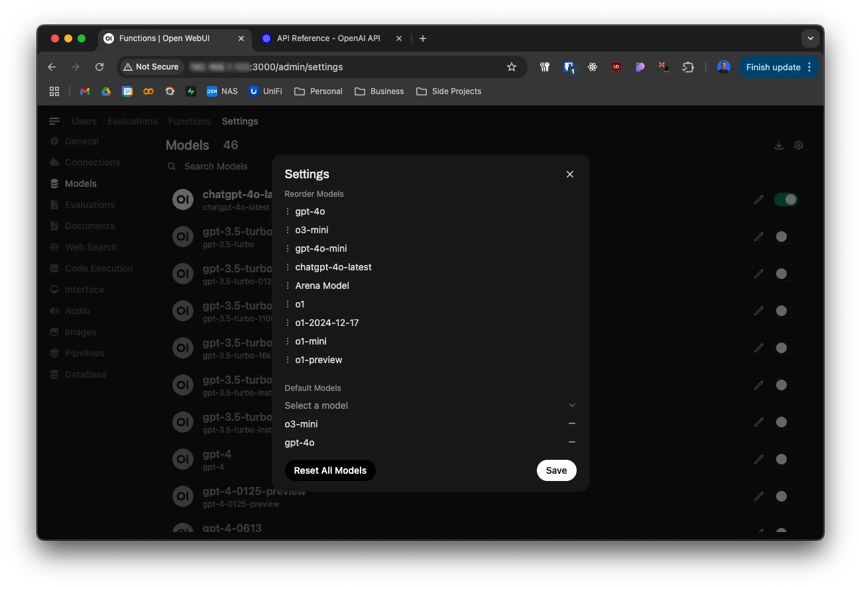This screenshot has height=589, width=861.
Task: Open a new browser tab
Action: (423, 38)
